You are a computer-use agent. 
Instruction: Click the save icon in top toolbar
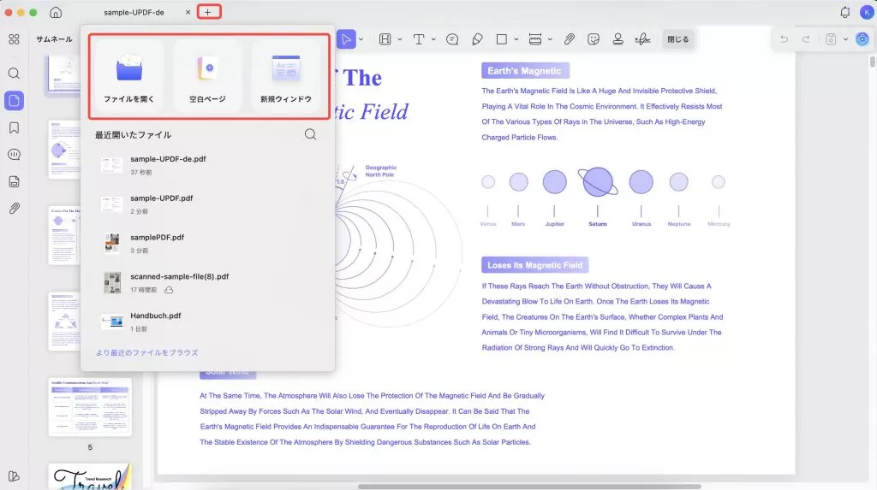pos(831,39)
